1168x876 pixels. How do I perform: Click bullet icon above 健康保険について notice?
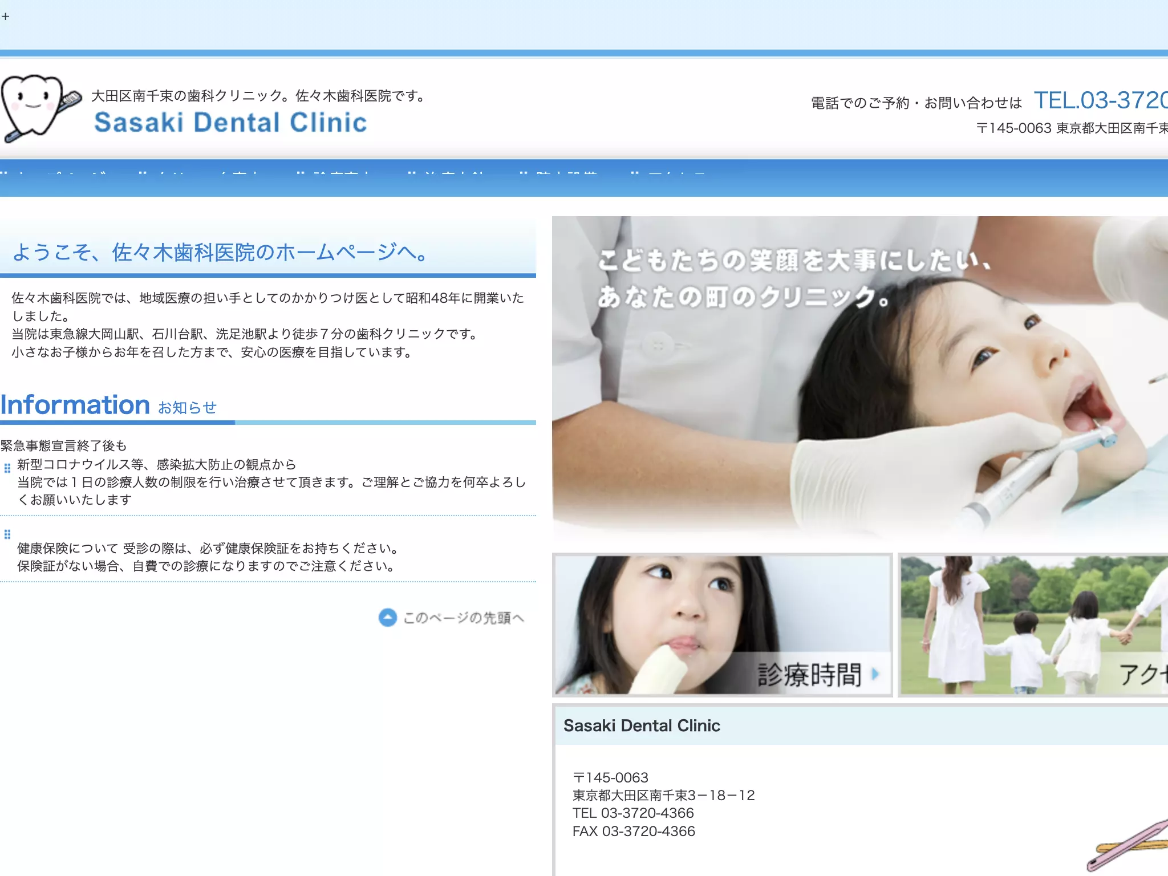coord(7,534)
